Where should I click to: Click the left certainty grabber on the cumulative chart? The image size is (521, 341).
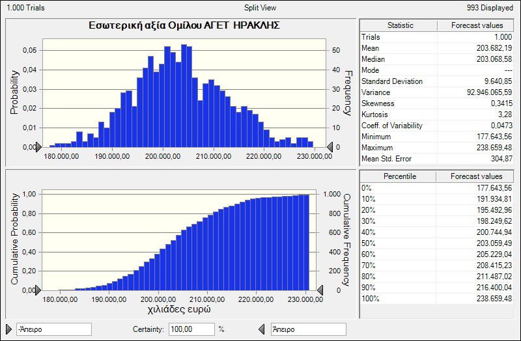38,290
